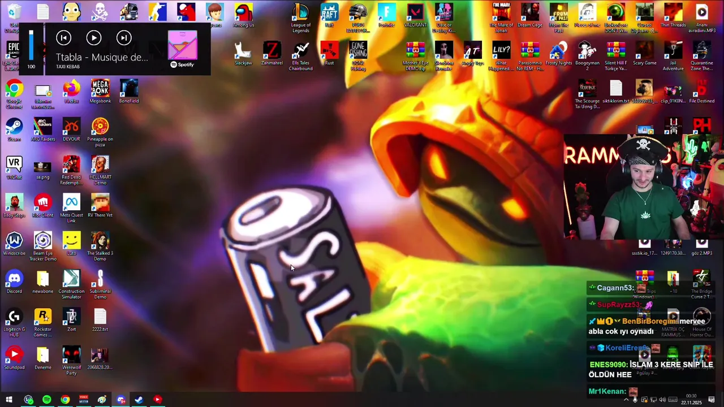Open Baby Steps game icon
Viewport: 724px width, 407px height.
tap(14, 205)
